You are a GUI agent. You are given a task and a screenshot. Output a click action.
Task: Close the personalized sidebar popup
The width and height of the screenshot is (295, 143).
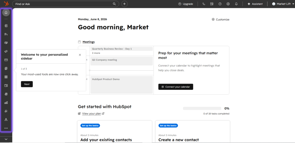point(80,55)
